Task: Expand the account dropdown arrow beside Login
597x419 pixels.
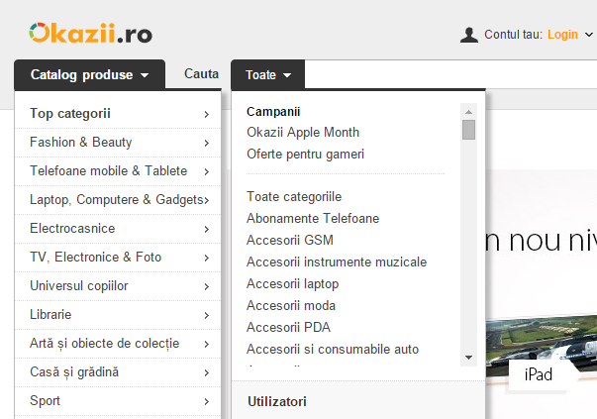Action: tap(589, 35)
